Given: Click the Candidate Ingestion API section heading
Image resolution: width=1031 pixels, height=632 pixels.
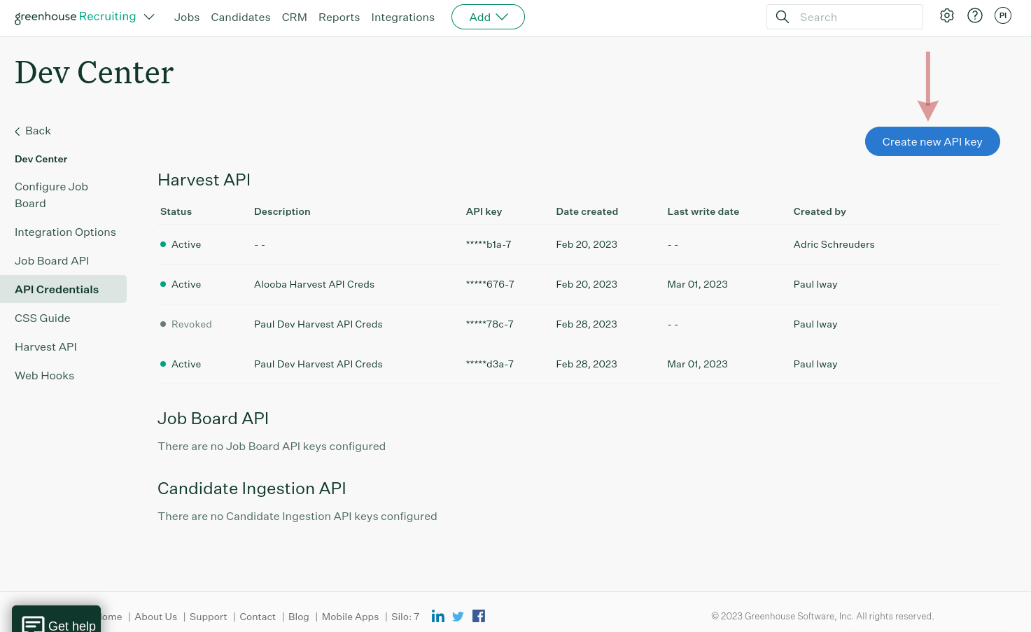Looking at the screenshot, I should click(252, 489).
